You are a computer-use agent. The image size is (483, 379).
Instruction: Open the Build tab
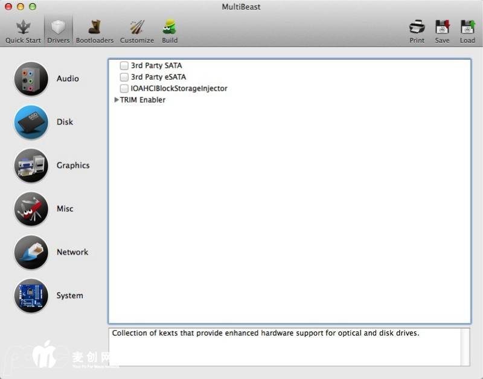(x=170, y=31)
